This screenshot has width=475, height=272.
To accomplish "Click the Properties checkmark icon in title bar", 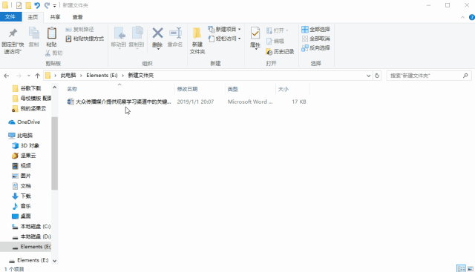I will (19, 5).
